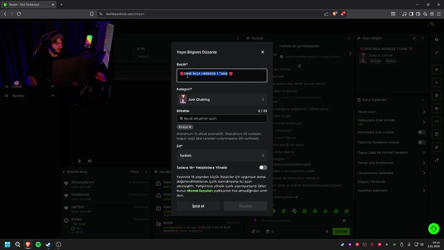Open a new browser tab
The height and width of the screenshot is (250, 444).
[61, 5]
